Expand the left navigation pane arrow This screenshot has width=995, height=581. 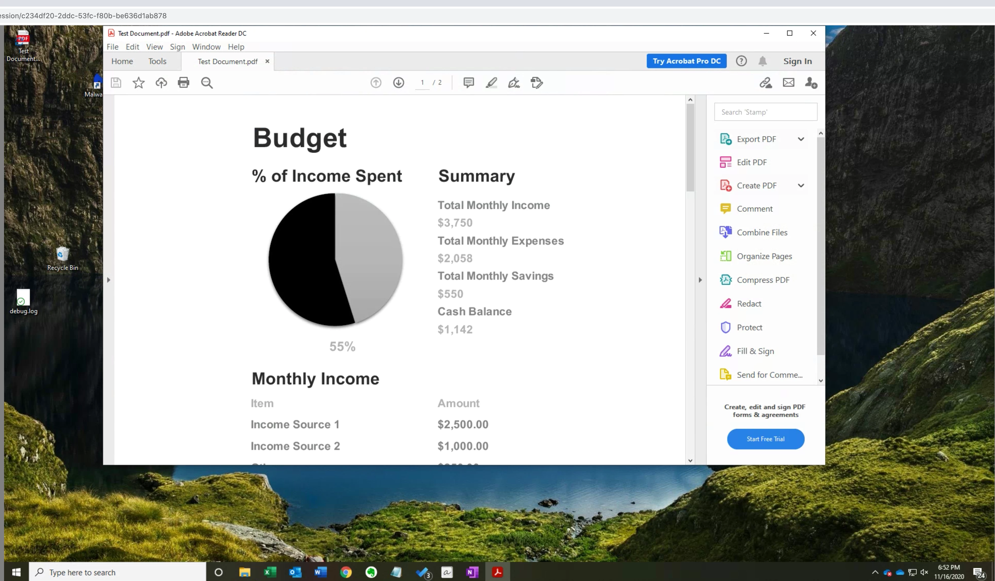click(108, 280)
